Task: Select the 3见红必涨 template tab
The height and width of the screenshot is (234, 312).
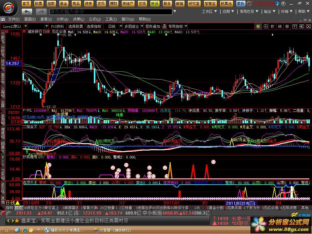Action: 270,208
